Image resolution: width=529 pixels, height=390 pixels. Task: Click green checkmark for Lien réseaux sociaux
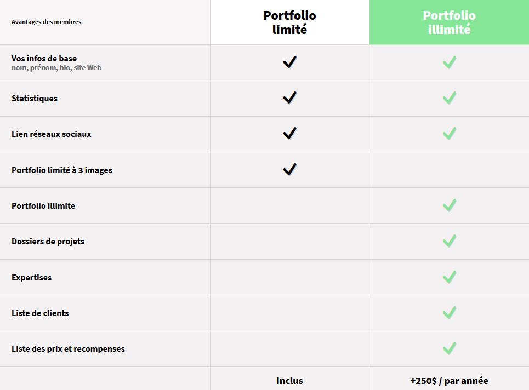[450, 134]
